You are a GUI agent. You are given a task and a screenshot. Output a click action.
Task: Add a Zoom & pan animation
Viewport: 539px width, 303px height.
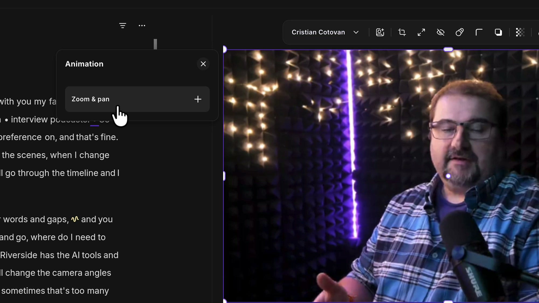(137, 99)
